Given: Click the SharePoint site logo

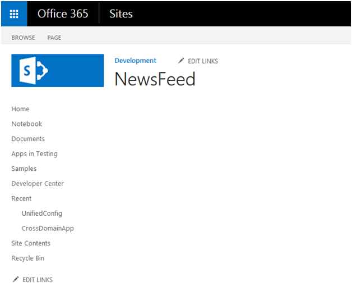Looking at the screenshot, I should tap(58, 70).
